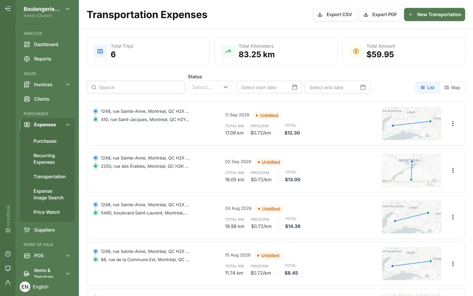The width and height of the screenshot is (473, 296).
Task: Change language via the English selector
Action: tap(35, 287)
